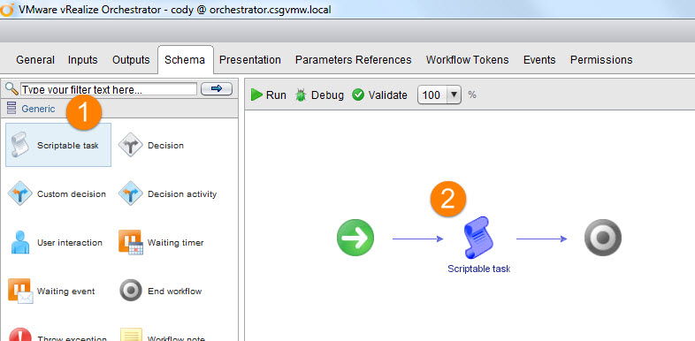Open the Permissions tab
The image size is (695, 341).
(601, 60)
